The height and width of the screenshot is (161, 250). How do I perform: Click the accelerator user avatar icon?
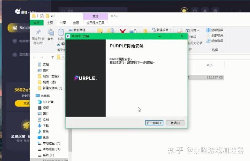(x=184, y=10)
